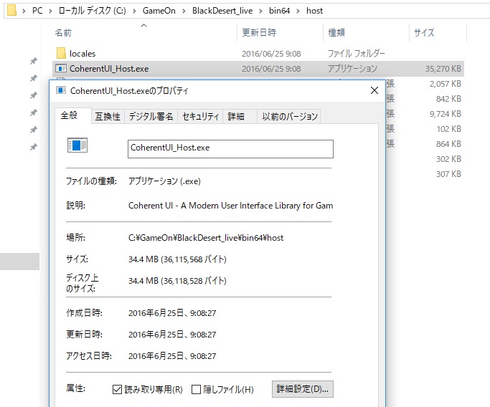Click the 307 KB size entry
The width and height of the screenshot is (490, 407).
coord(449,173)
